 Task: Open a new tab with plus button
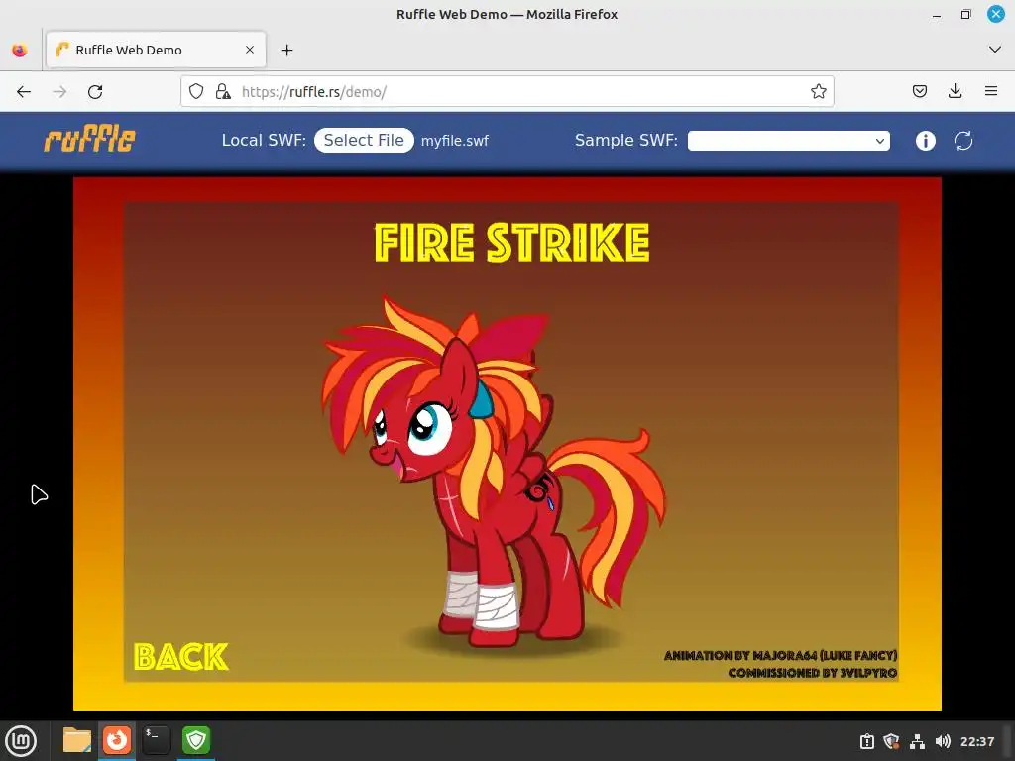pyautogui.click(x=286, y=50)
